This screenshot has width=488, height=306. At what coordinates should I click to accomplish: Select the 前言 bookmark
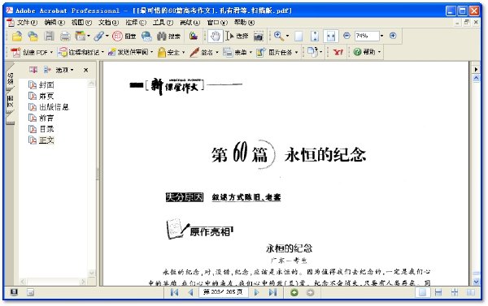point(46,118)
